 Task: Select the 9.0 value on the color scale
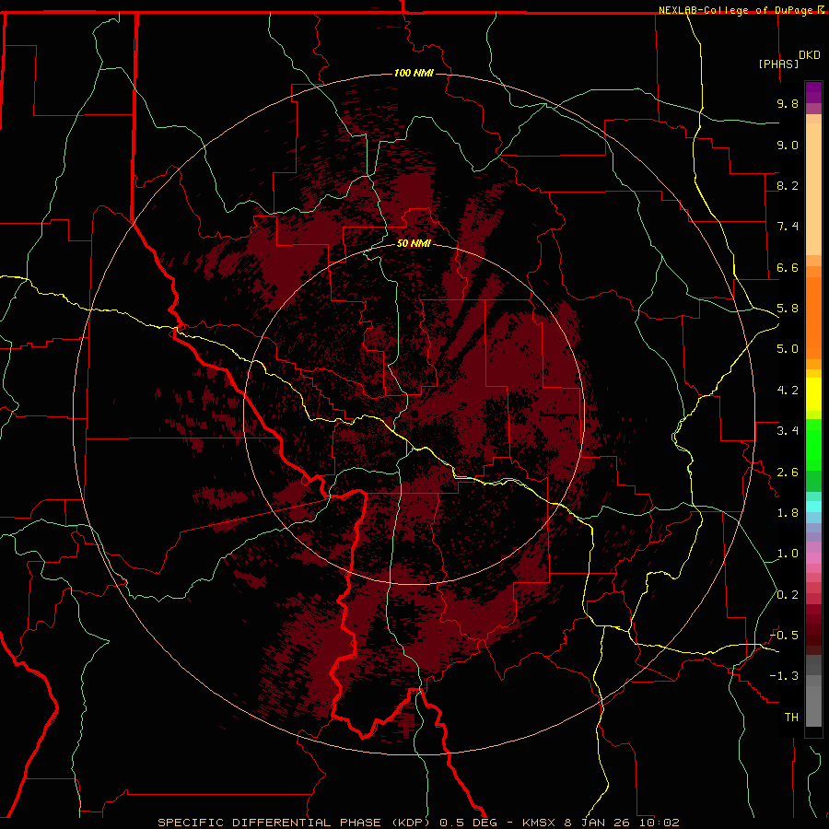(x=788, y=145)
